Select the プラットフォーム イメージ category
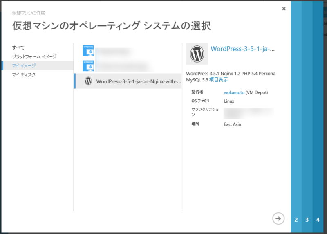The height and width of the screenshot is (234, 327). [34, 56]
